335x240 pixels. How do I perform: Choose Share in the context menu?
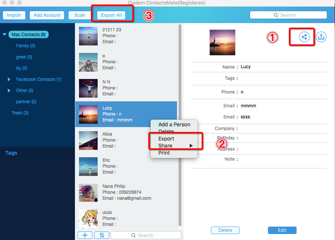[x=165, y=146]
